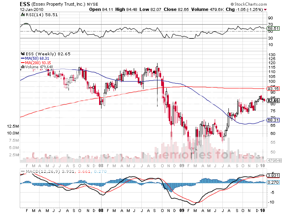Click the ESS (Weekly) candlestick legend icon
Screen dimensions: 282x214
[x=22, y=53]
